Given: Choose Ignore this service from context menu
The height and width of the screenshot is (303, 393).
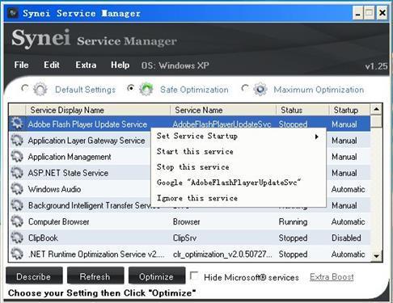Looking at the screenshot, I should (239, 198).
